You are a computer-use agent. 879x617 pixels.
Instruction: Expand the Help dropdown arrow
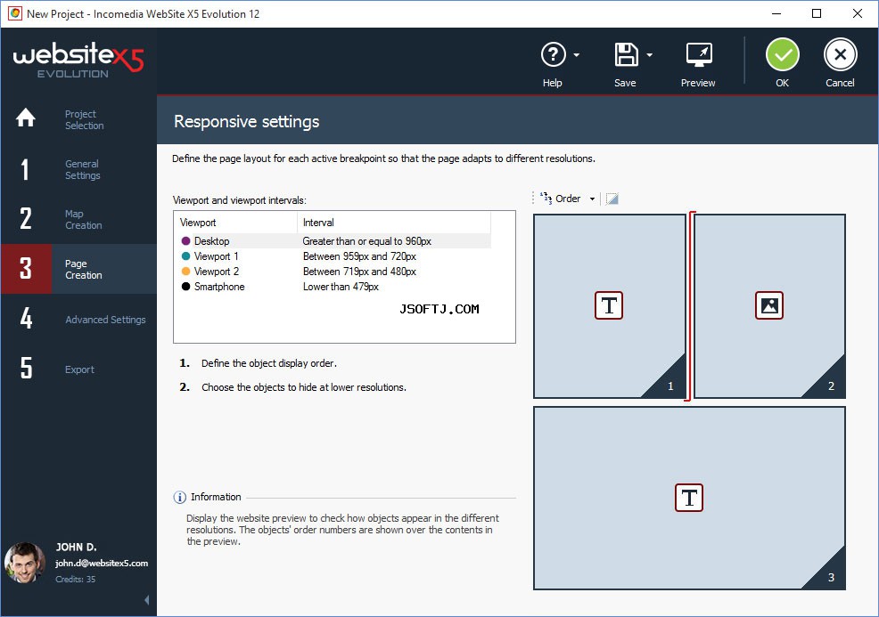[x=576, y=55]
